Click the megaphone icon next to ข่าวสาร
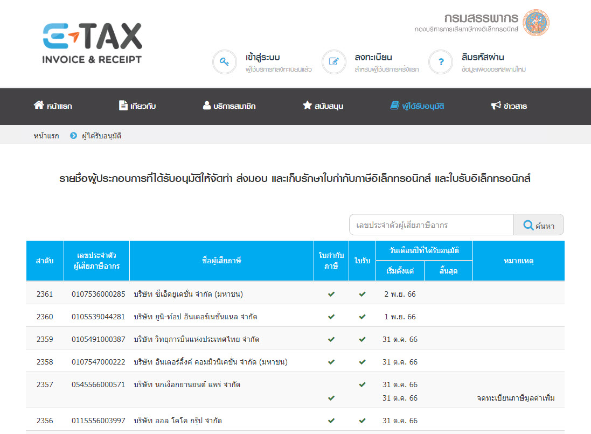The width and height of the screenshot is (591, 434). pos(496,106)
